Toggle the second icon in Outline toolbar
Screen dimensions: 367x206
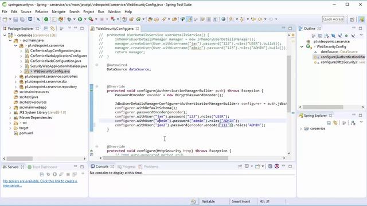320,35
